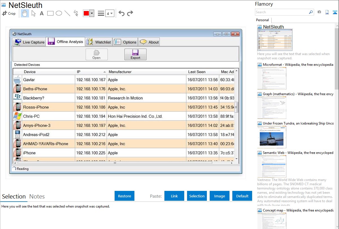Viewport: 339px width, 229px height.
Task: Switch to the Notes tab
Action: click(37, 197)
